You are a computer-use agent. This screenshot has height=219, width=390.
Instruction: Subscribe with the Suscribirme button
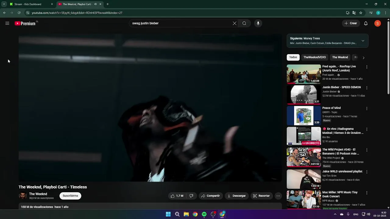pos(70,196)
